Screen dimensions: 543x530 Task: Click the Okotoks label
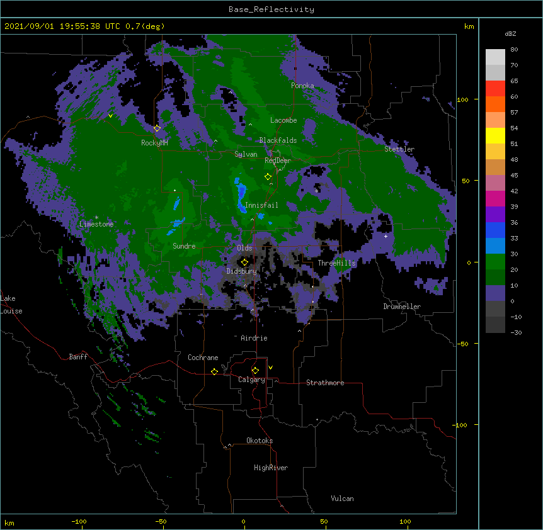pyautogui.click(x=260, y=441)
